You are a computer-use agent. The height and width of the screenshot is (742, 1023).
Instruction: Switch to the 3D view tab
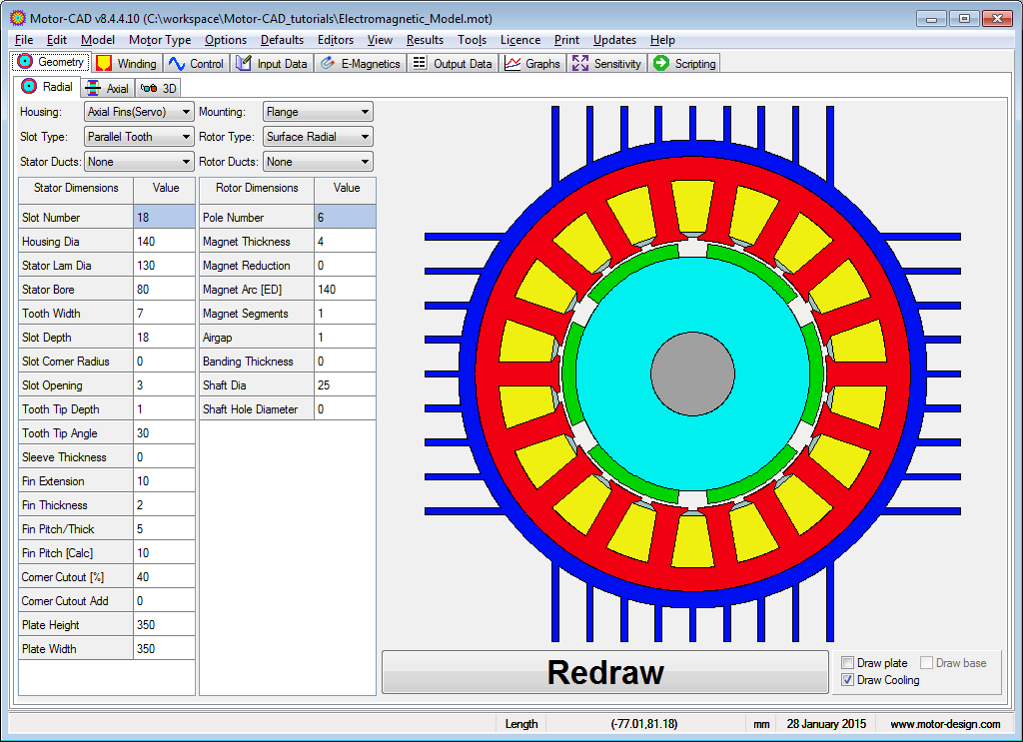(158, 88)
